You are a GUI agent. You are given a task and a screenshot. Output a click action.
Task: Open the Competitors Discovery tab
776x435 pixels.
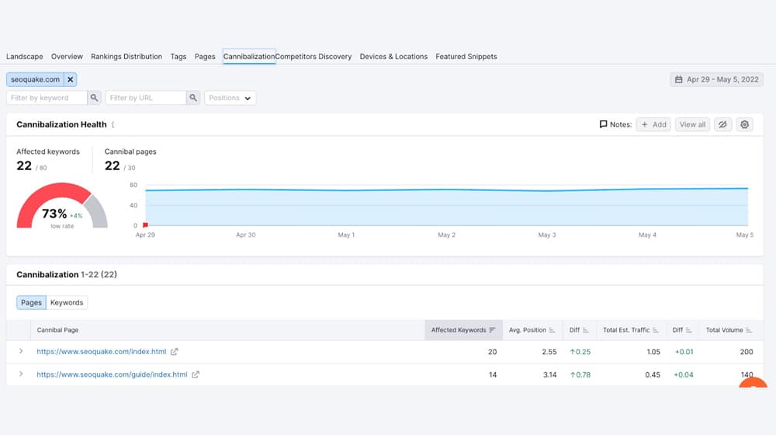[314, 57]
